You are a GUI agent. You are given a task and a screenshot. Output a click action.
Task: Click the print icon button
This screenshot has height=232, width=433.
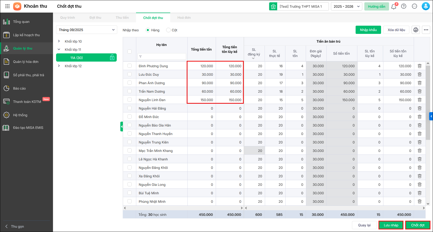(416, 30)
